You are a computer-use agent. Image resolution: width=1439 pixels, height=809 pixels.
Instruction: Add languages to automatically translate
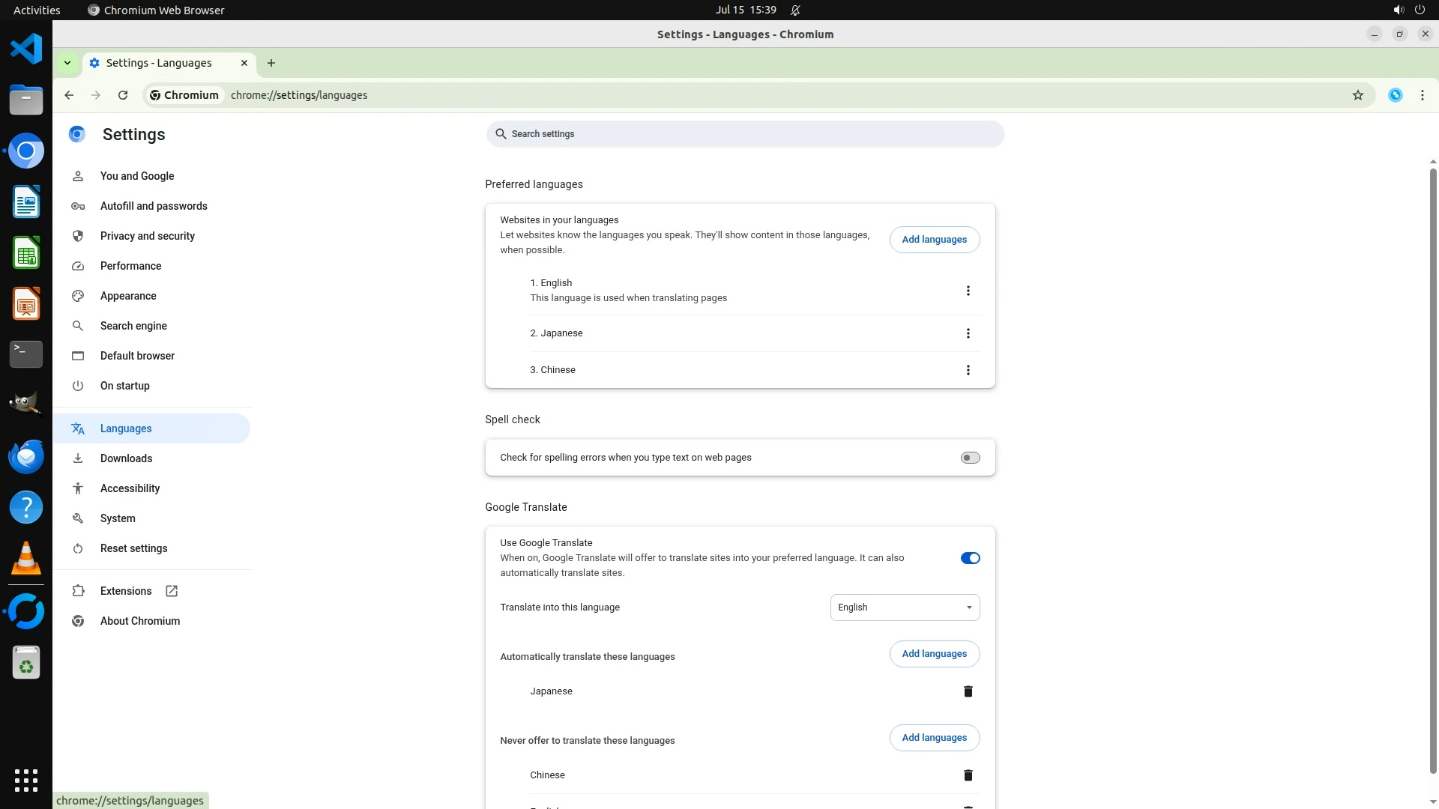(x=934, y=654)
